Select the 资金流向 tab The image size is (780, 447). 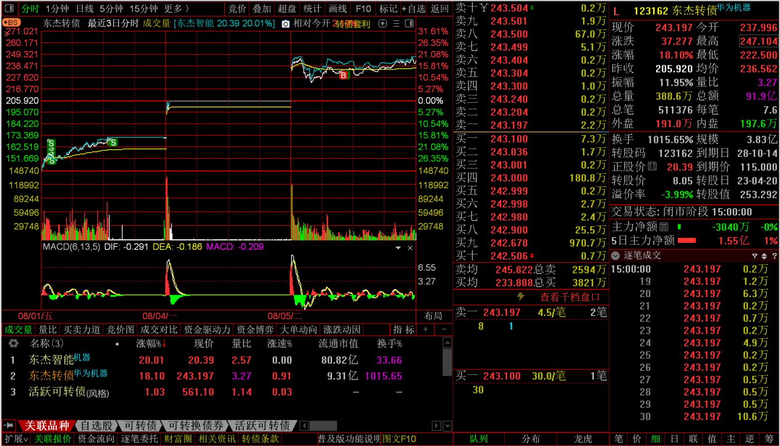96,439
